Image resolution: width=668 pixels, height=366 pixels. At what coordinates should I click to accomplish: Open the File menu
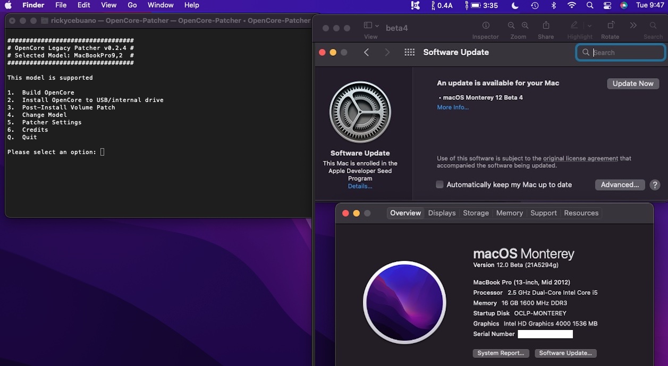(x=61, y=5)
